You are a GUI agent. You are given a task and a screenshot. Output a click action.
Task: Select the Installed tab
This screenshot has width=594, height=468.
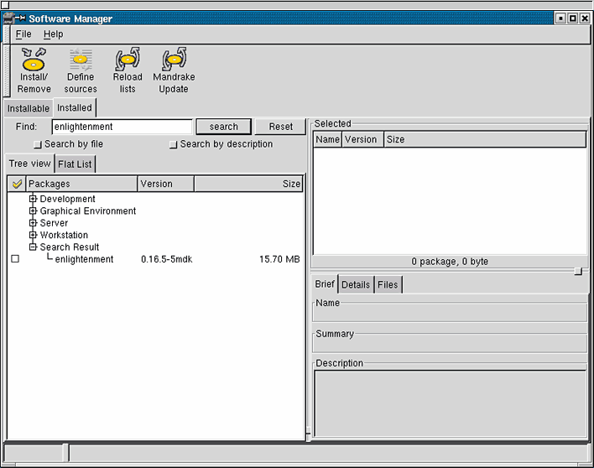tap(75, 107)
